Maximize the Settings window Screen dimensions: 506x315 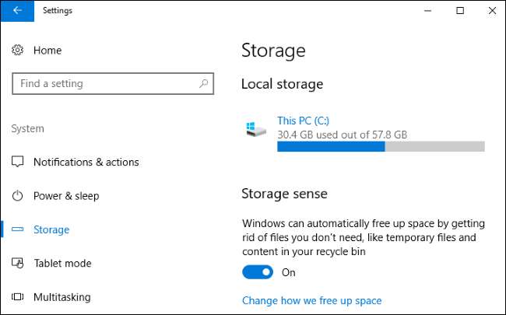(460, 11)
